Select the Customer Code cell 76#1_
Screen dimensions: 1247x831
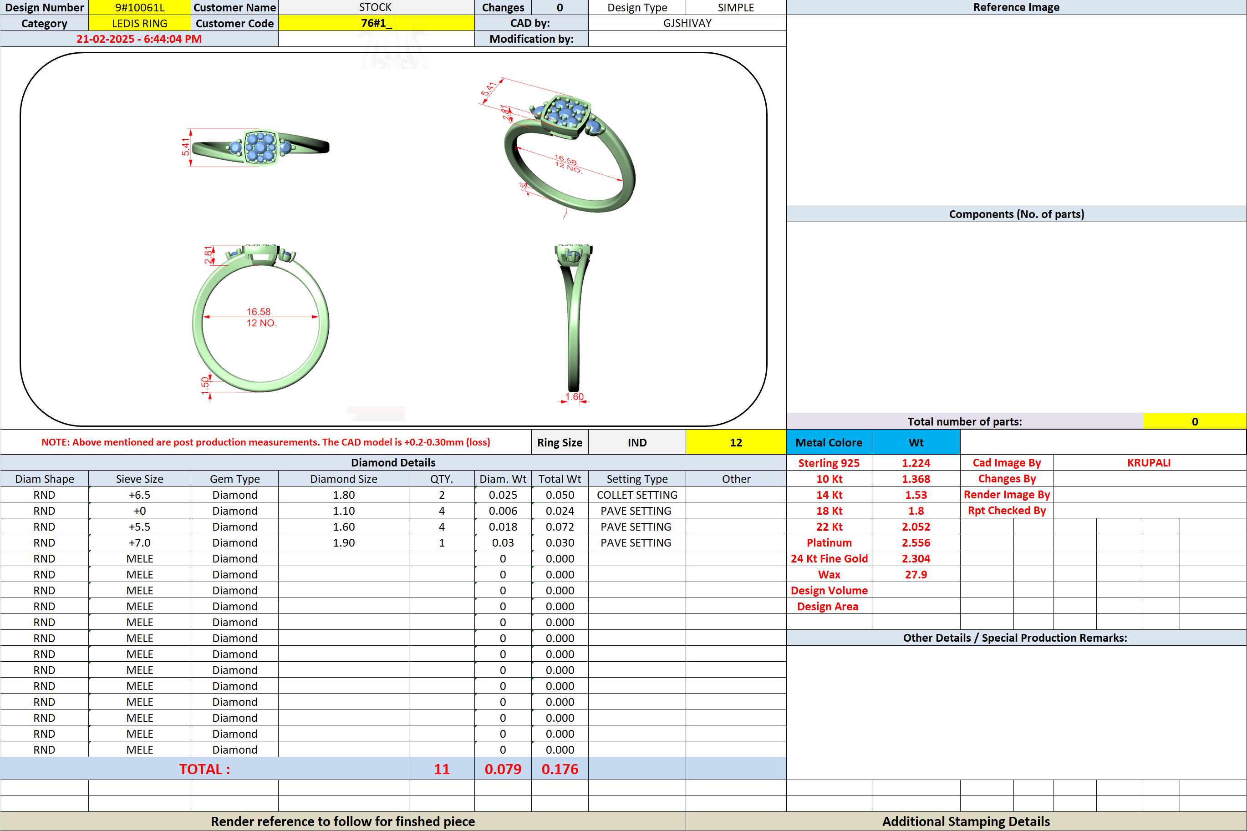coord(376,23)
